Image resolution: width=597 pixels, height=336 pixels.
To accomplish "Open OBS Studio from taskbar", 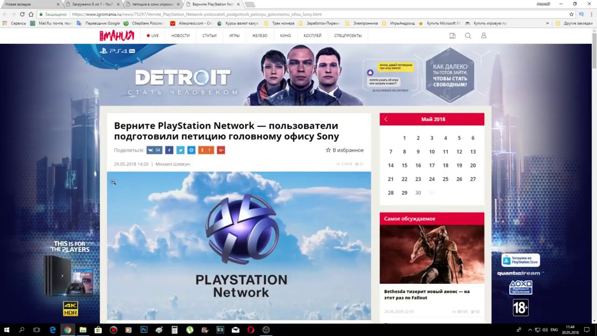I will tap(266, 330).
